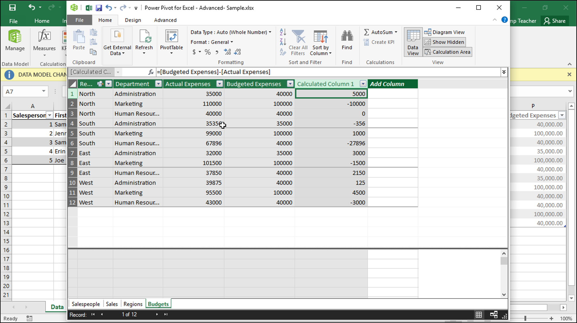The height and width of the screenshot is (323, 577).
Task: Select the Budgets tab
Action: pyautogui.click(x=158, y=304)
